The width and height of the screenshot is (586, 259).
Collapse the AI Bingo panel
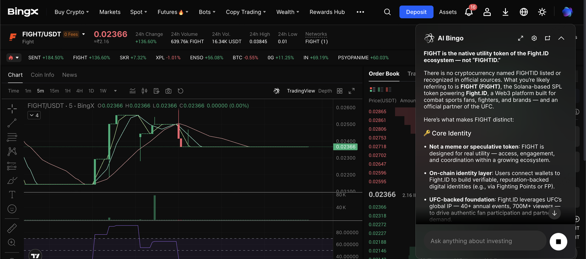(561, 38)
